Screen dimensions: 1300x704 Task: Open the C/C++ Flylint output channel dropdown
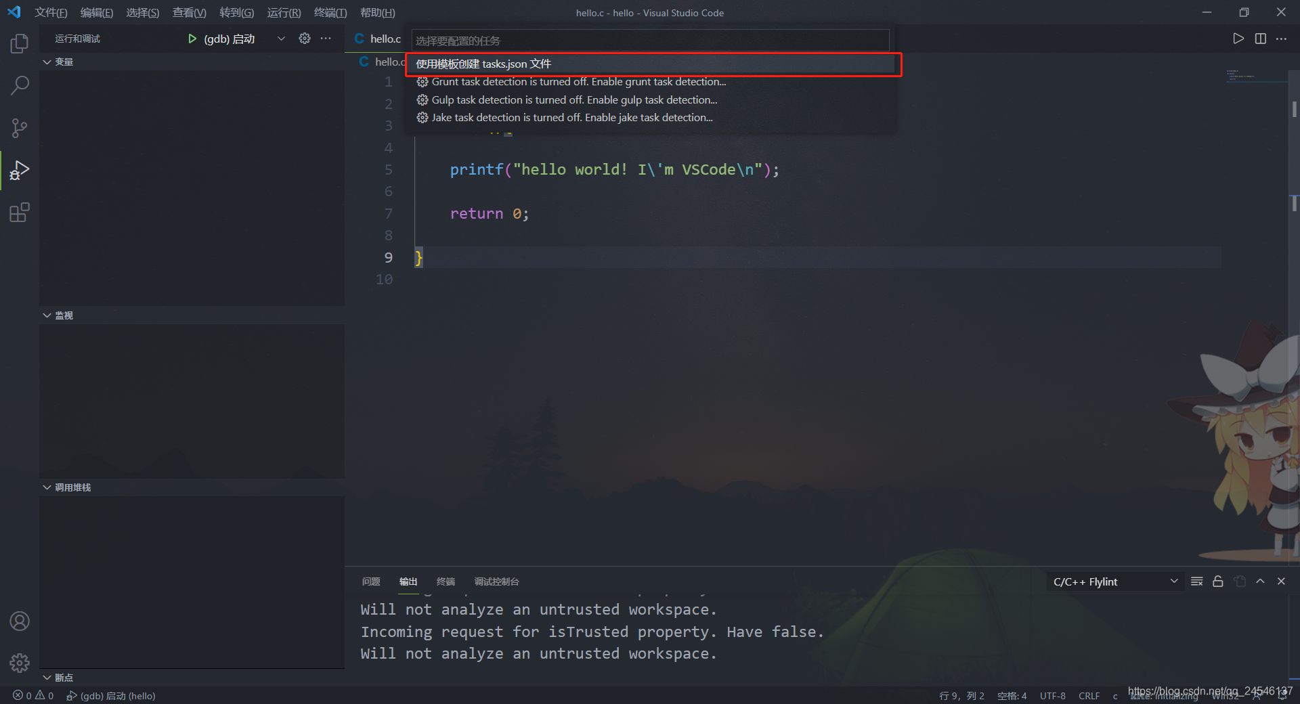point(1116,581)
